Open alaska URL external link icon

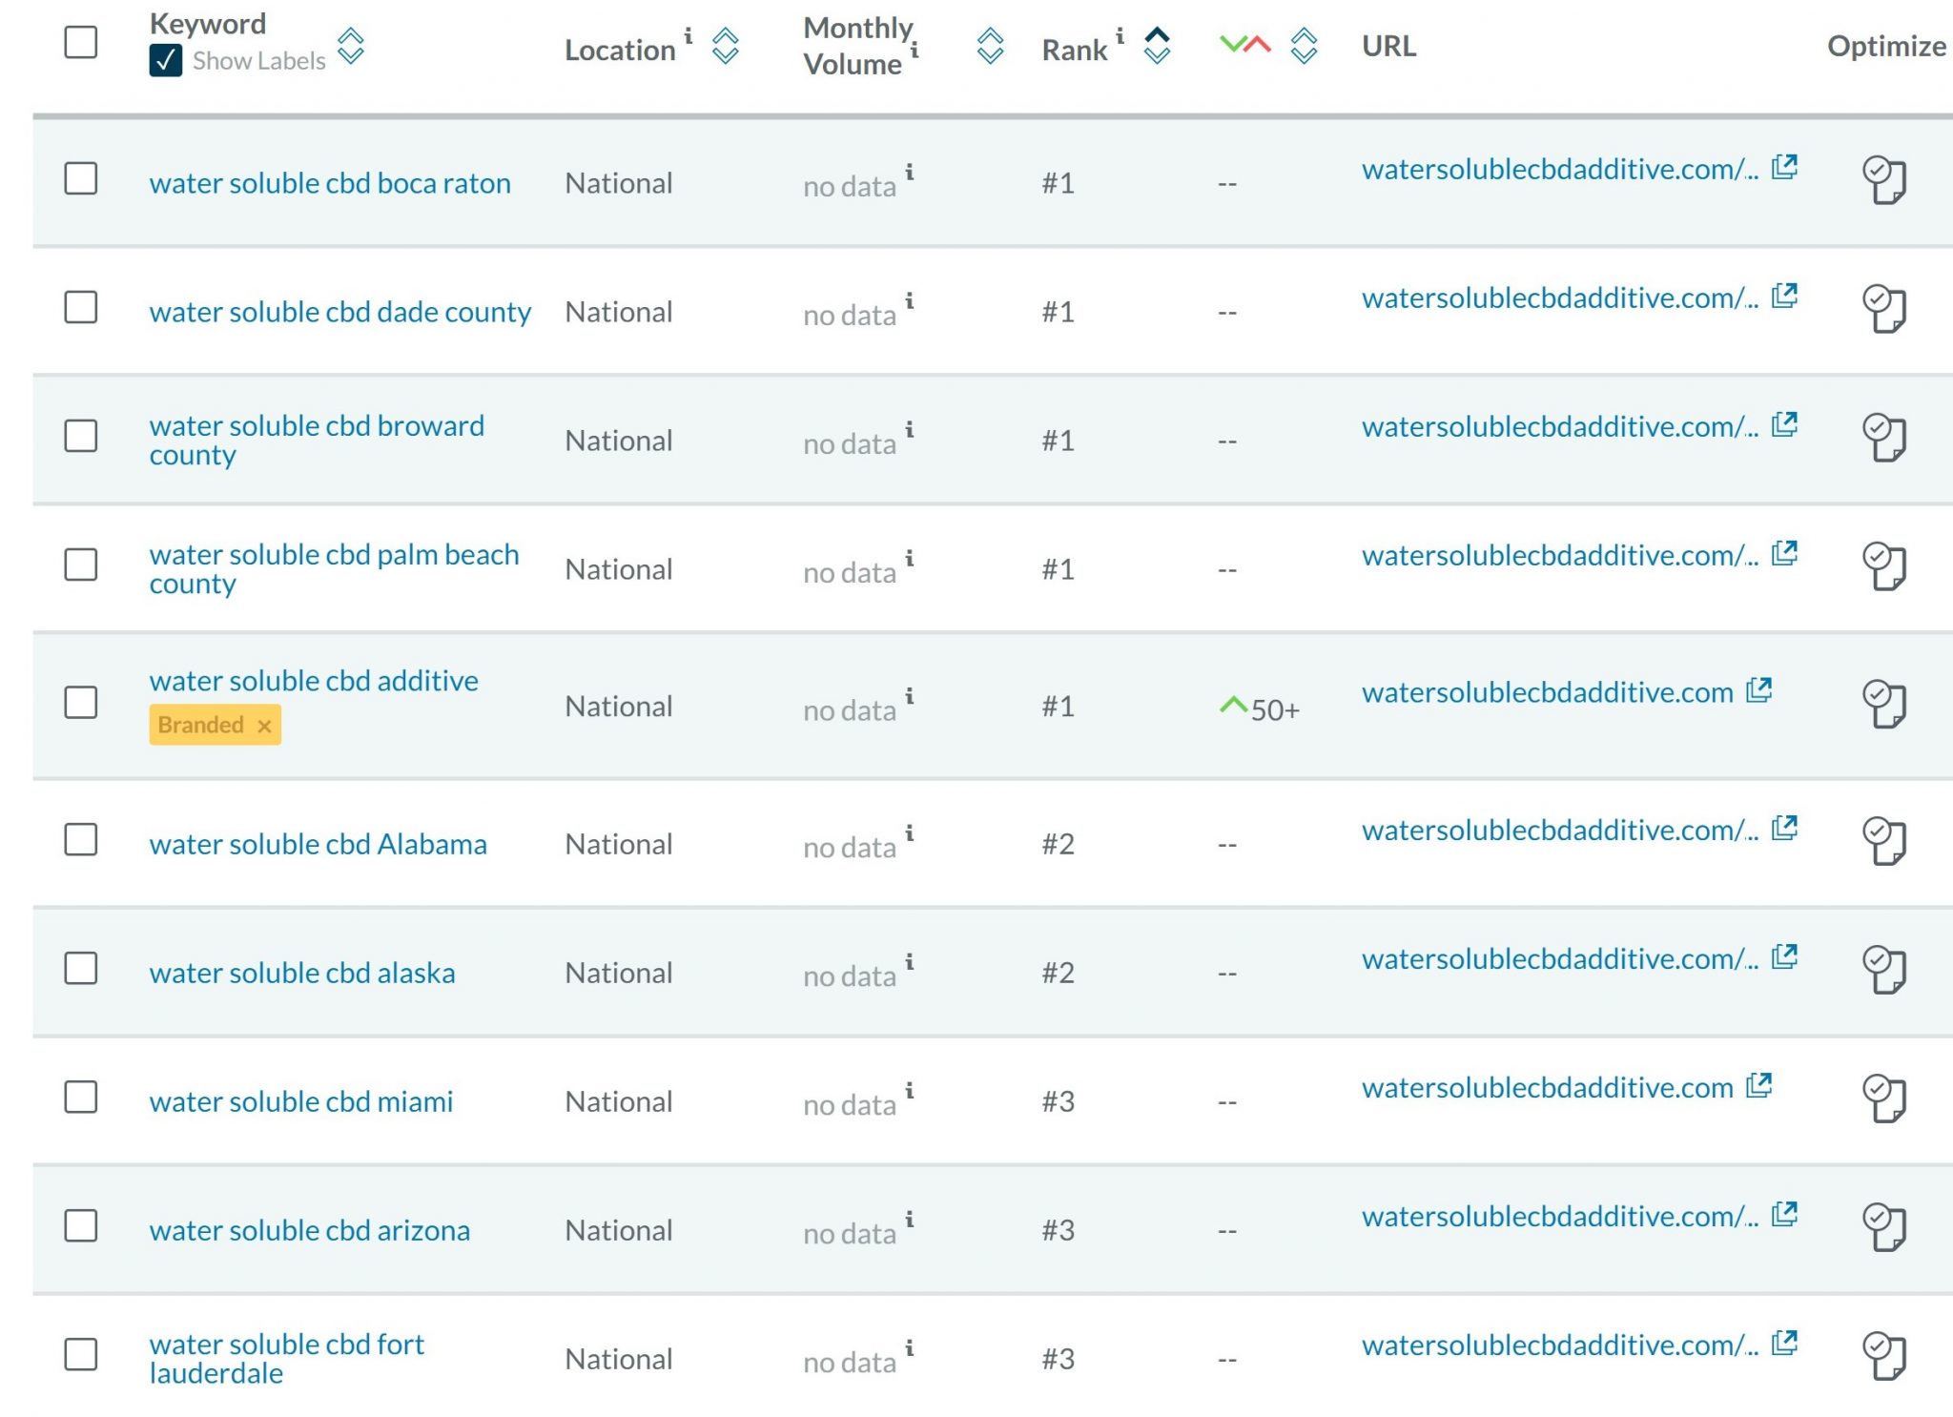coord(1784,957)
